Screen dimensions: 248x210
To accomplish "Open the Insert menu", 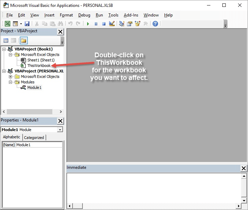I will pyautogui.click(x=49, y=15).
